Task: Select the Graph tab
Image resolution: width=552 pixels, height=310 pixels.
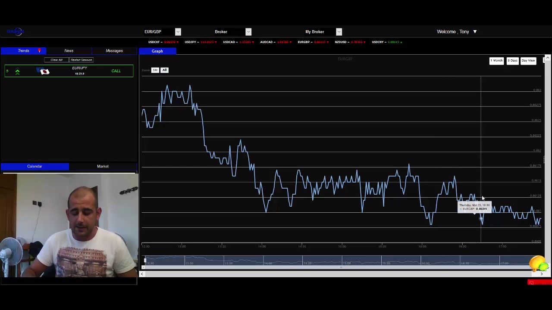Action: coord(157,51)
